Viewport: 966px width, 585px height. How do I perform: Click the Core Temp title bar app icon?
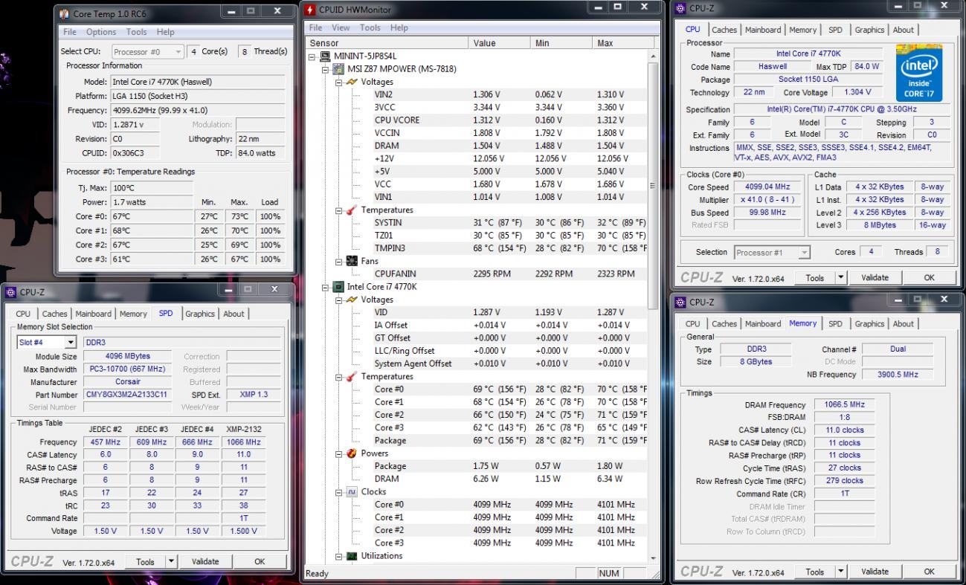click(x=64, y=13)
